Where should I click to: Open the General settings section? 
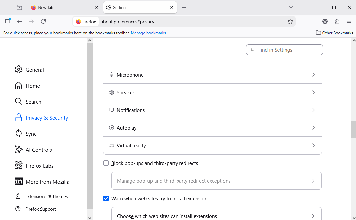[x=35, y=70]
